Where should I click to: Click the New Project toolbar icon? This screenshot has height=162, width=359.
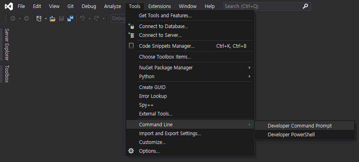pos(39,18)
